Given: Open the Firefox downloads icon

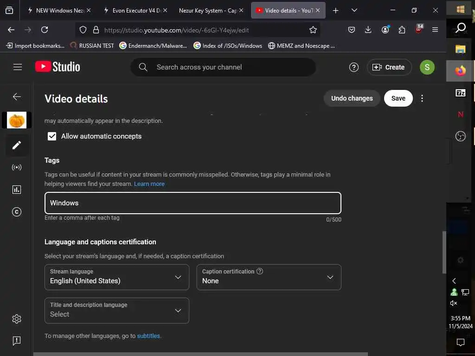Looking at the screenshot, I should click(368, 30).
